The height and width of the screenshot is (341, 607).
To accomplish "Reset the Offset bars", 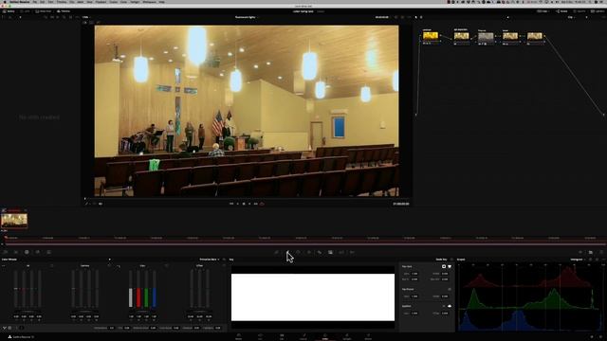I will point(224,266).
